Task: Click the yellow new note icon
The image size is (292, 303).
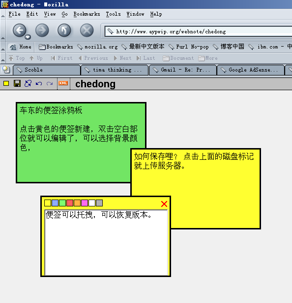Action: pyautogui.click(x=6, y=83)
